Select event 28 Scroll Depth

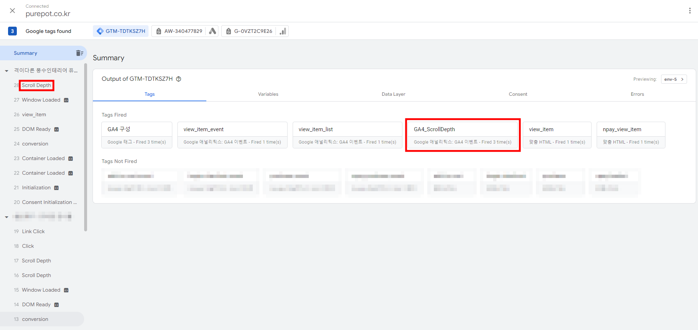click(x=37, y=85)
